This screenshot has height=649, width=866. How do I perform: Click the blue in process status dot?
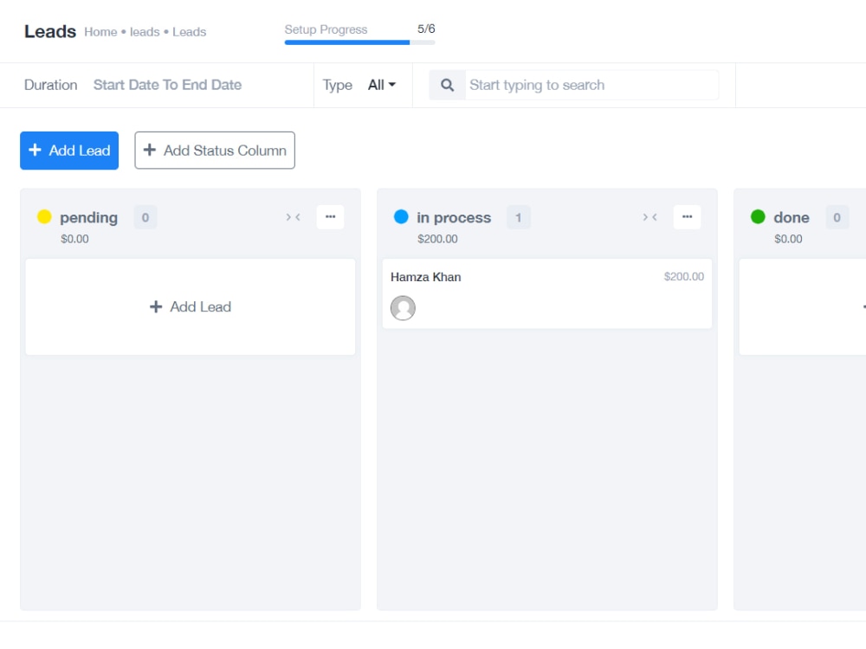(x=401, y=217)
